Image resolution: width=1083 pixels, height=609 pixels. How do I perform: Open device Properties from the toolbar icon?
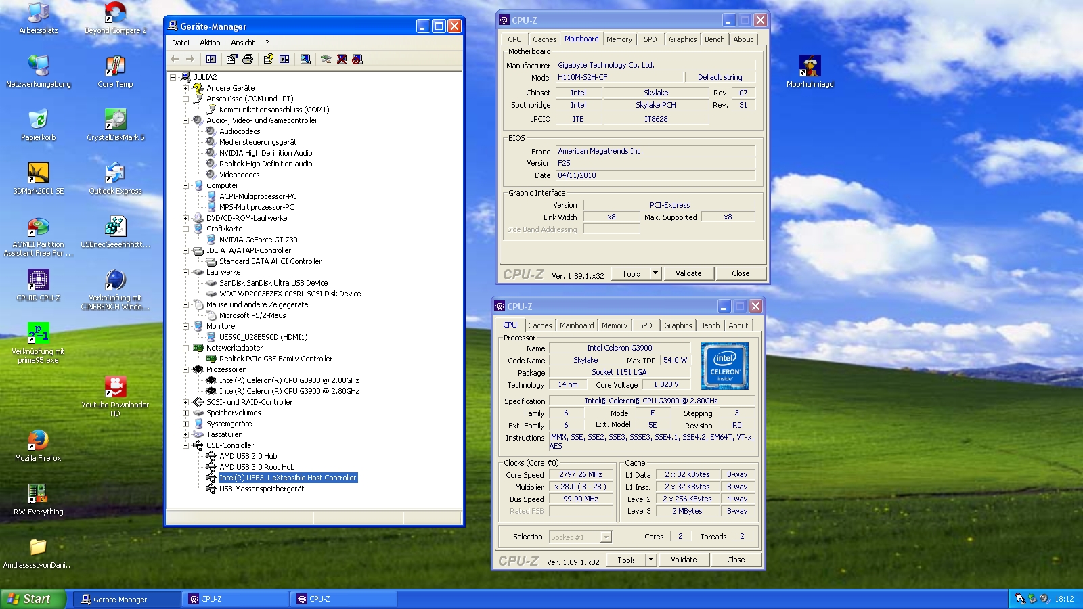pyautogui.click(x=231, y=60)
